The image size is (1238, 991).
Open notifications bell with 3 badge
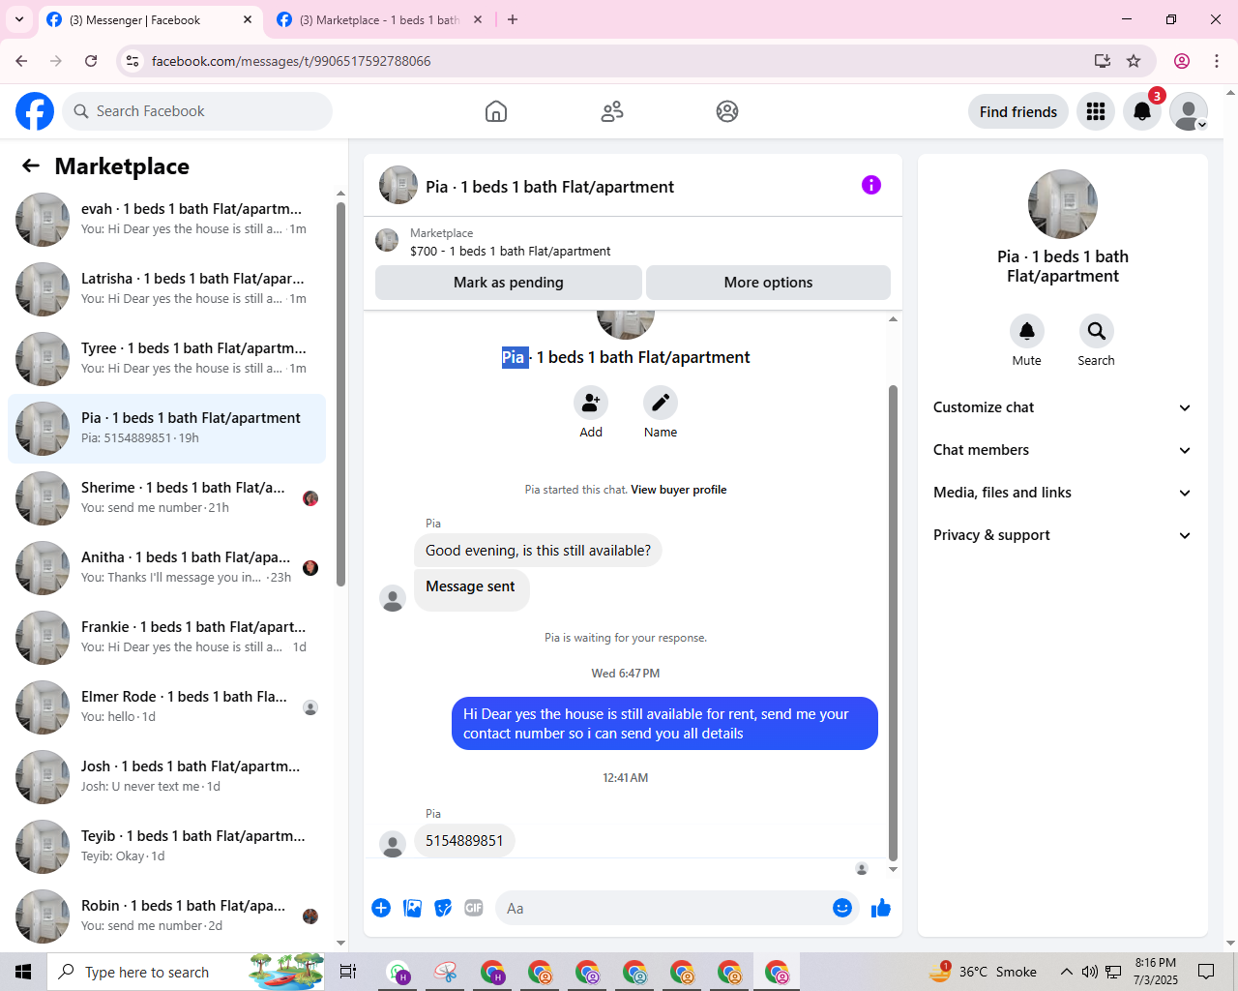[x=1142, y=111]
